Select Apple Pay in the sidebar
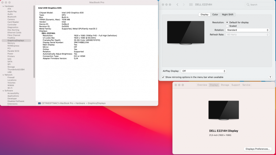This screenshot has width=276, height=155. pyautogui.click(x=12, y=11)
